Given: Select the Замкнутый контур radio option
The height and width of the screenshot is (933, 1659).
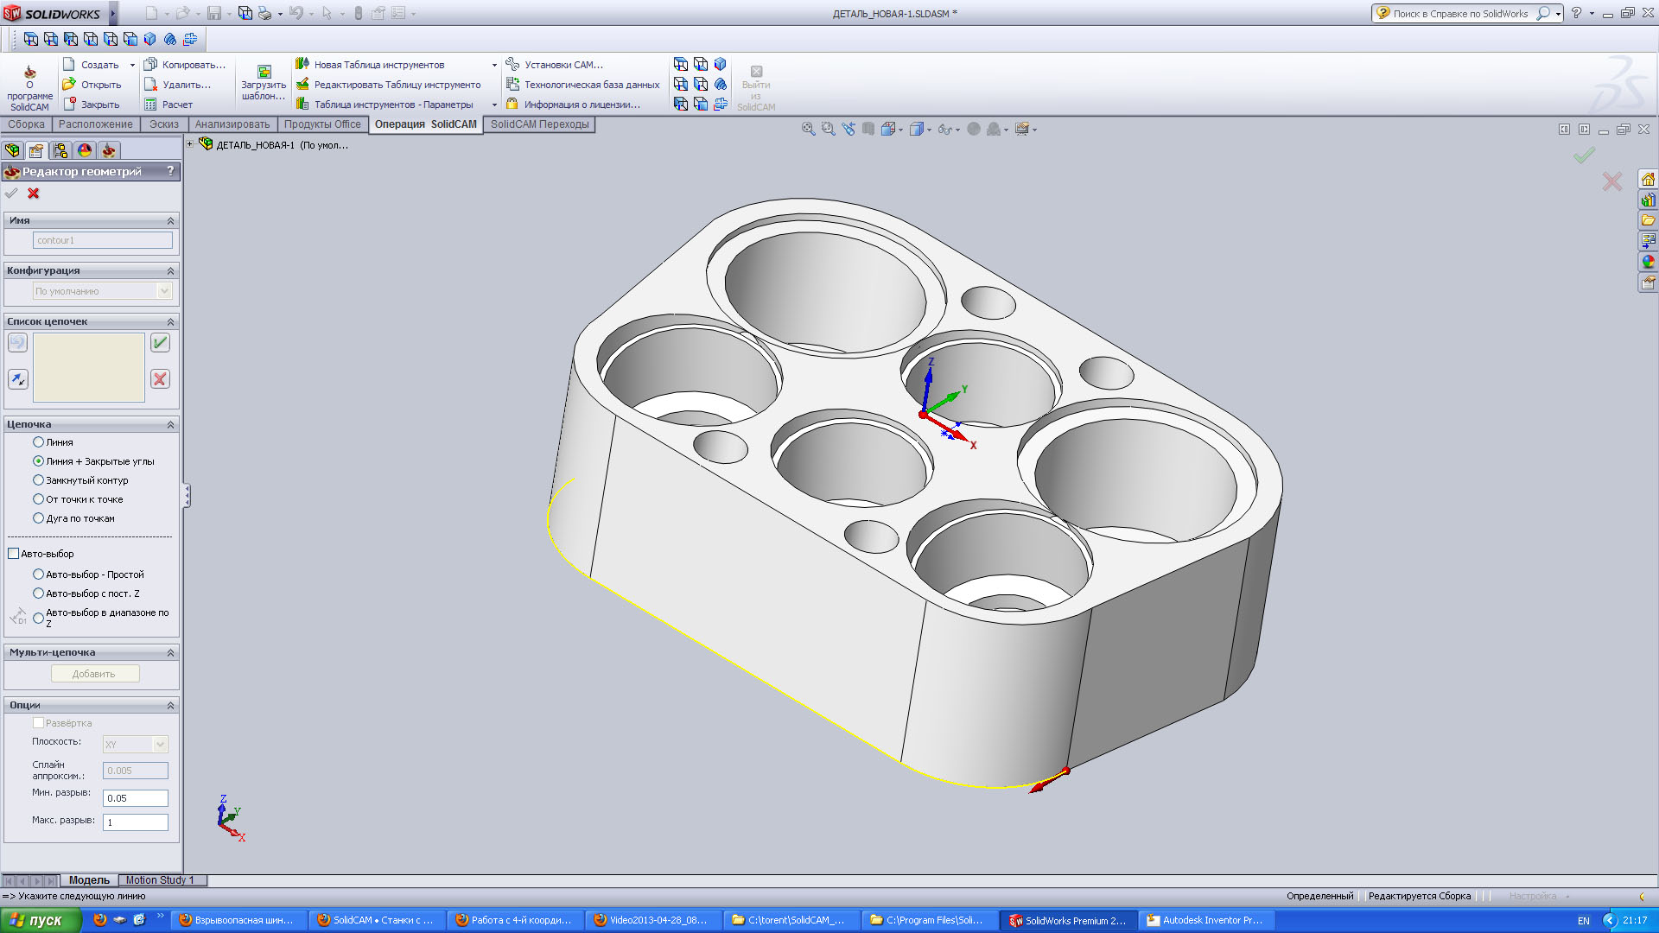Looking at the screenshot, I should tap(38, 480).
